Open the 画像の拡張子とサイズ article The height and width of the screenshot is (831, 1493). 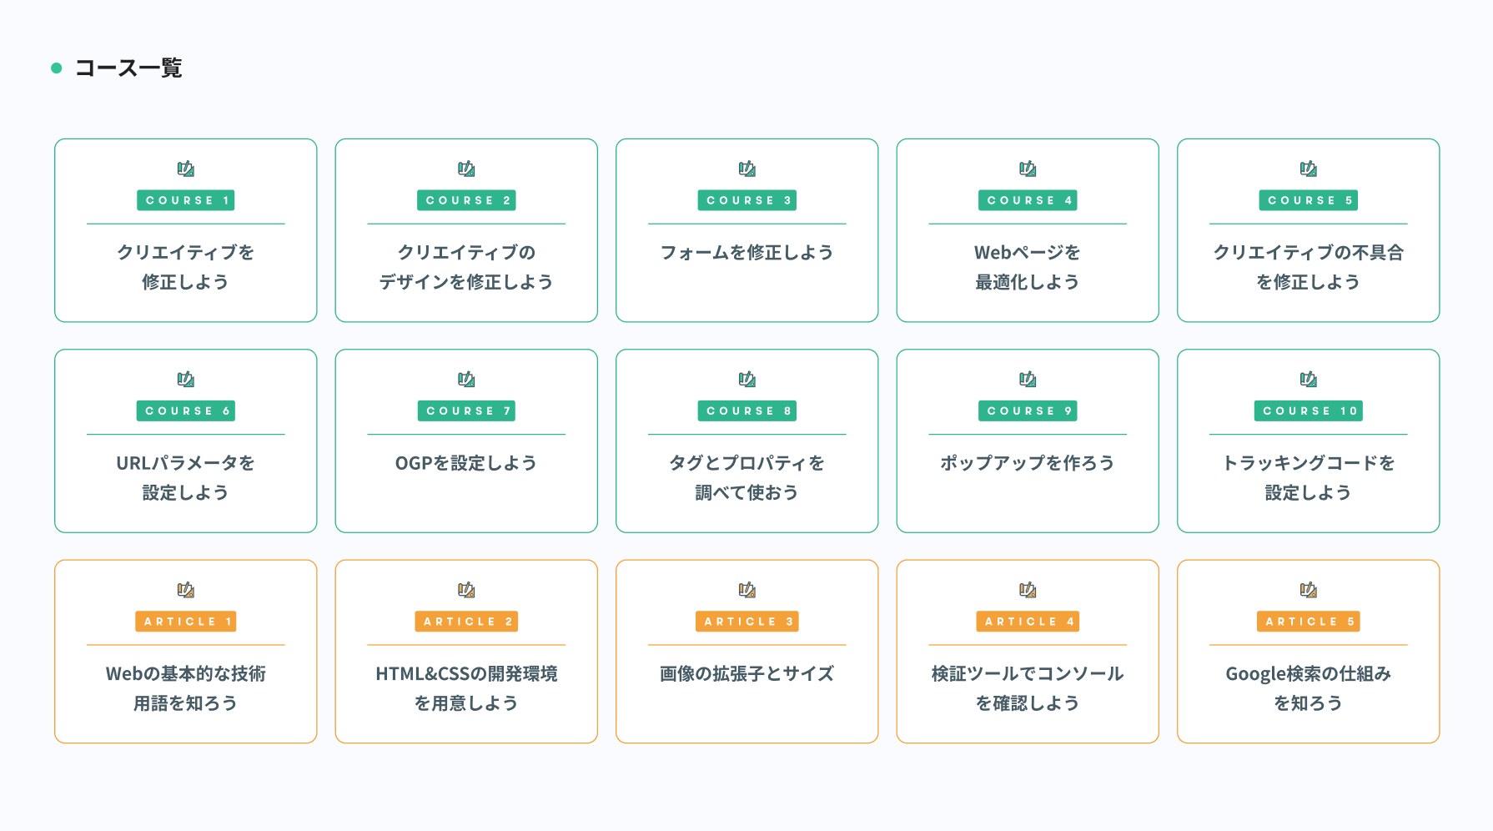tap(747, 674)
